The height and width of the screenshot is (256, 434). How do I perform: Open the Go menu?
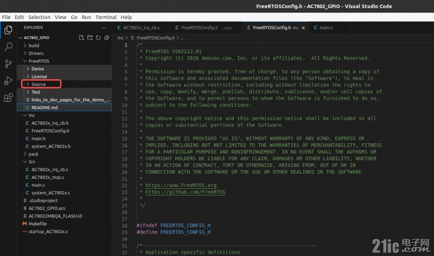coord(74,17)
